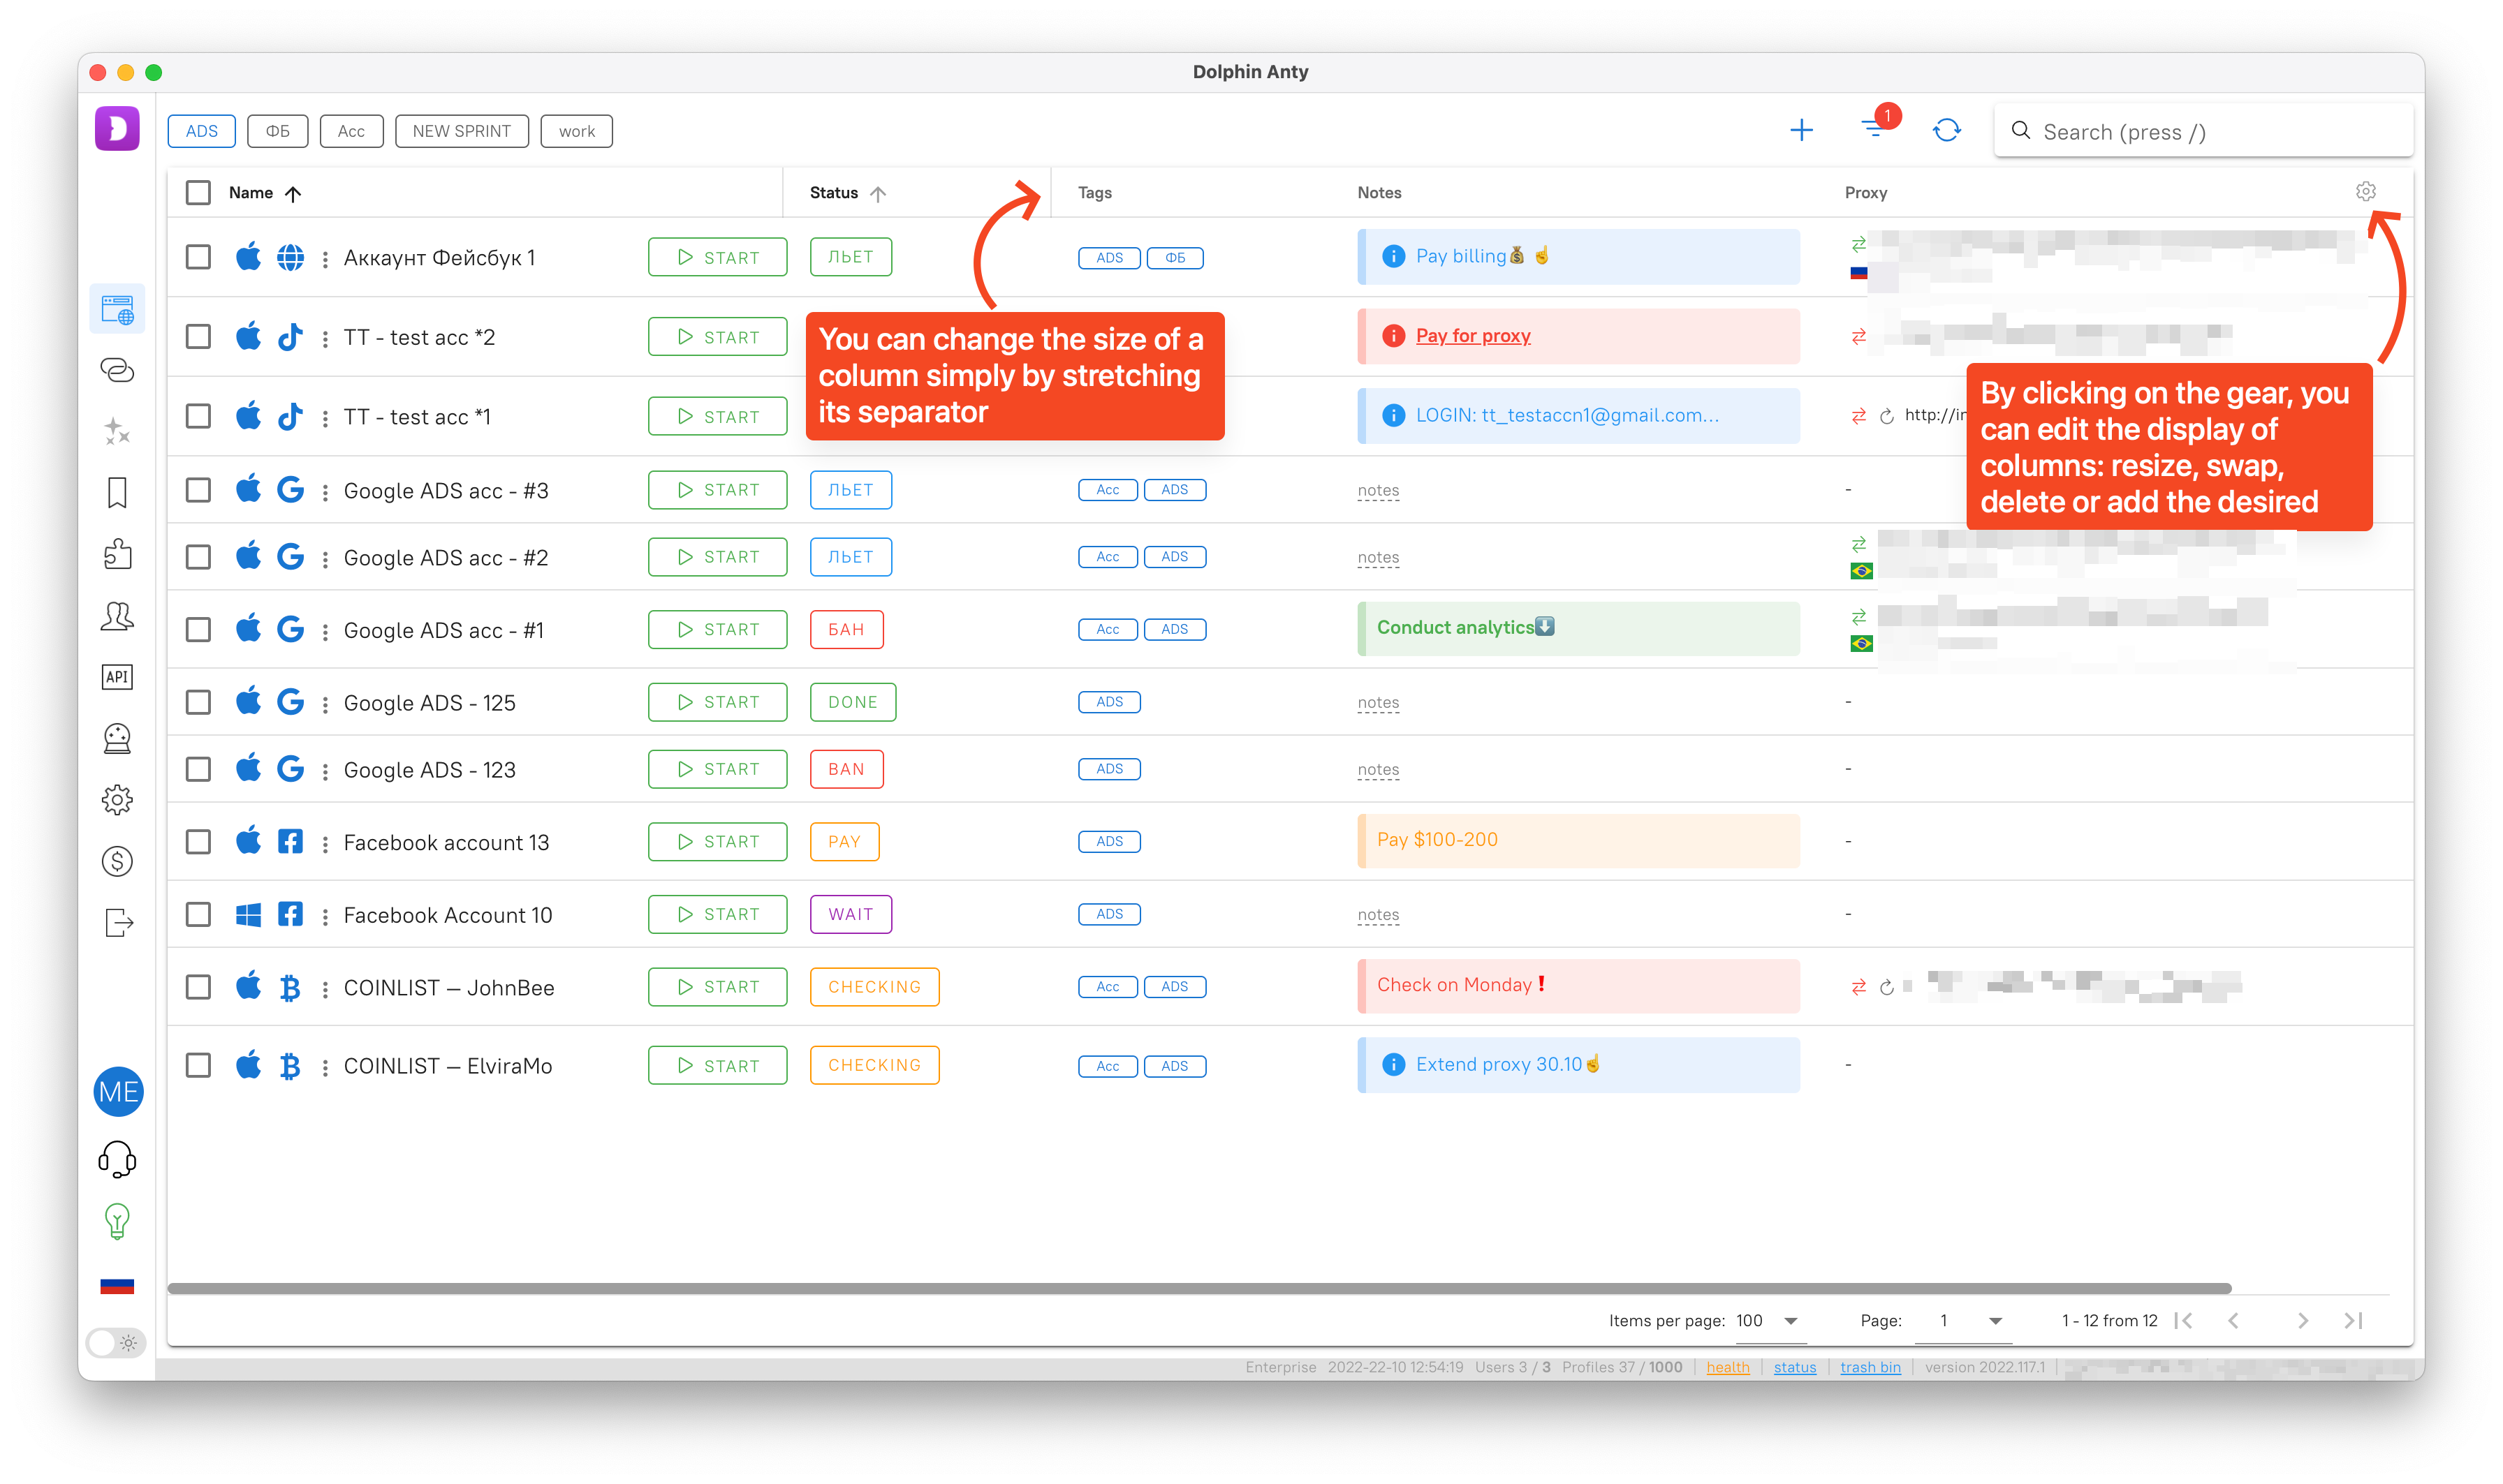Open the trash bin link
The height and width of the screenshot is (1484, 2503).
pos(1870,1368)
